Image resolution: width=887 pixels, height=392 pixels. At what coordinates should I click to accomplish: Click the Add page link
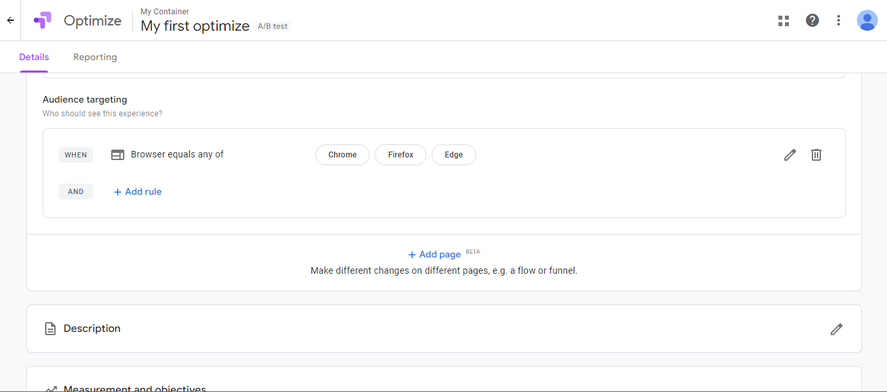(x=434, y=254)
